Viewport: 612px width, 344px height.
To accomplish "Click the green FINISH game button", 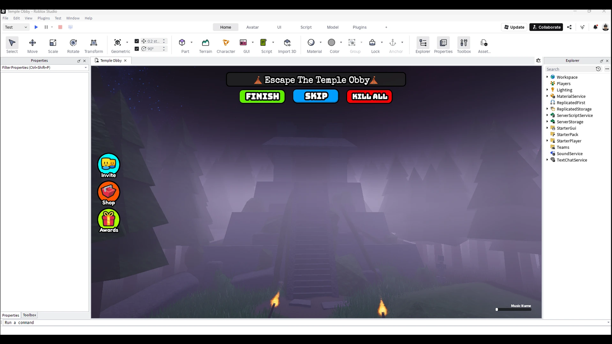I will [x=262, y=96].
